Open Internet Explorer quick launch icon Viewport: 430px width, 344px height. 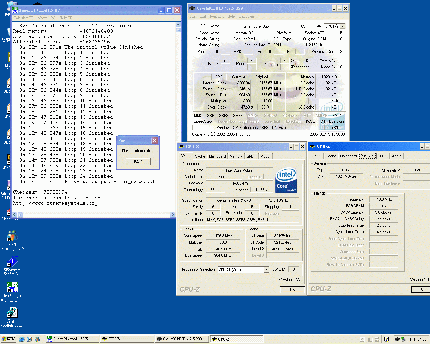tap(22, 339)
